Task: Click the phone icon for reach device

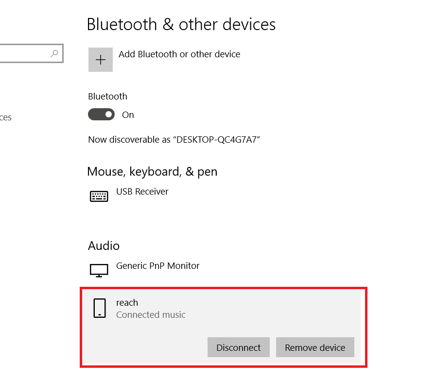Action: tap(100, 308)
